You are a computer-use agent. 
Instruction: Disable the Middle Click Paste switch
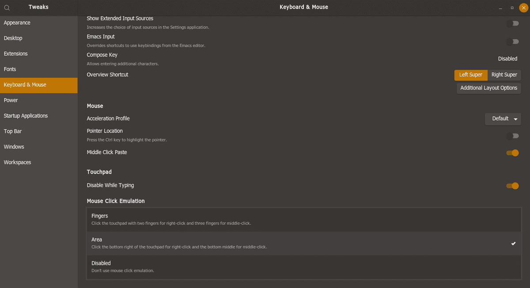coord(512,153)
